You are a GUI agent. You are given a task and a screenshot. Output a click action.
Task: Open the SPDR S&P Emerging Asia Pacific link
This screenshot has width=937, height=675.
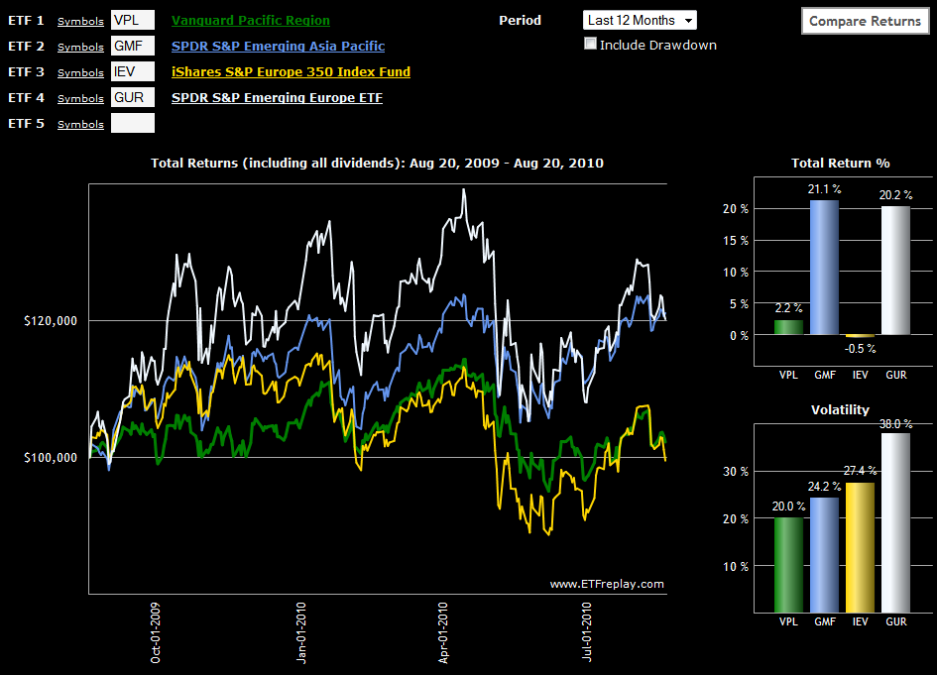pos(278,46)
